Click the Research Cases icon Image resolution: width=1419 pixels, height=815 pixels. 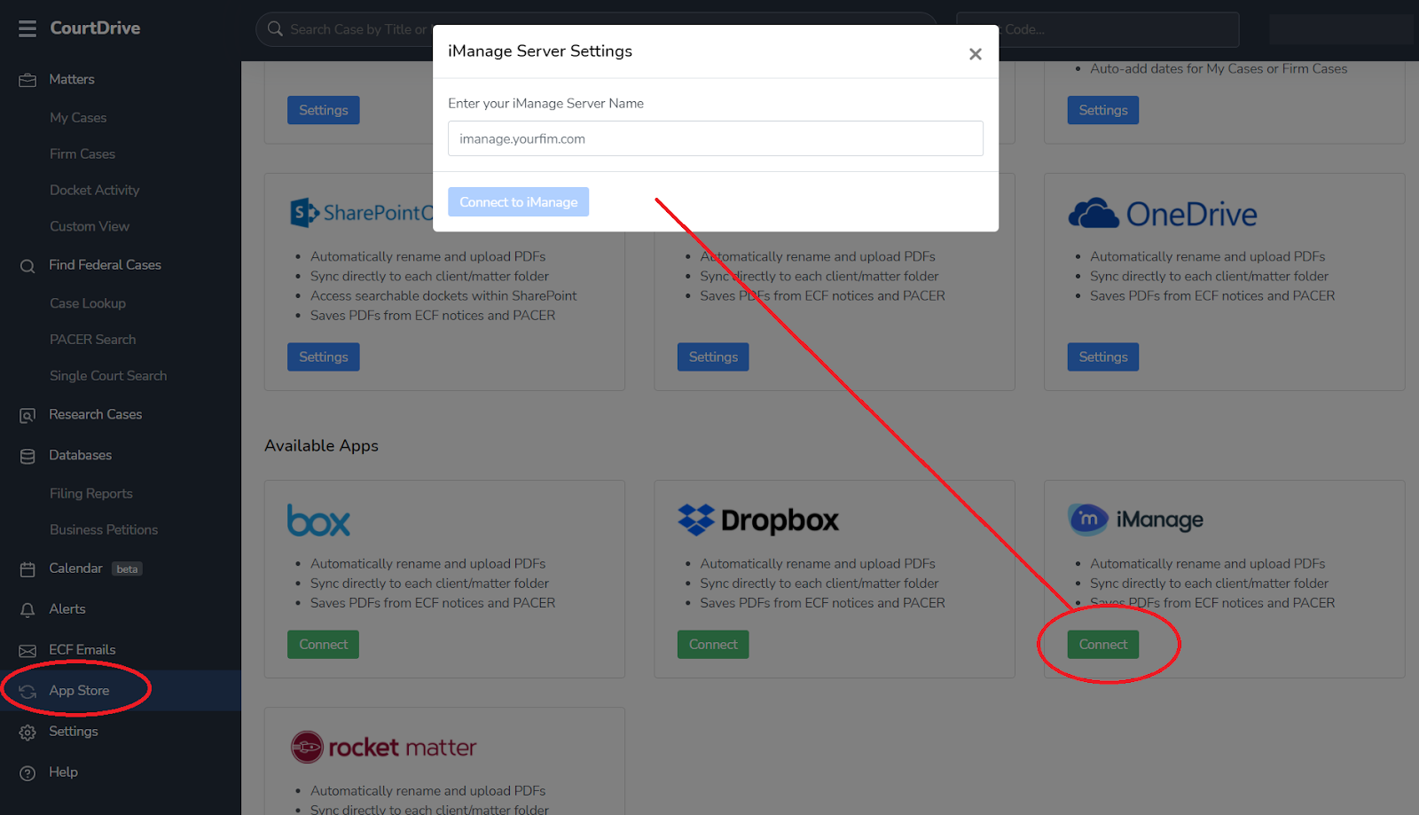(x=27, y=415)
